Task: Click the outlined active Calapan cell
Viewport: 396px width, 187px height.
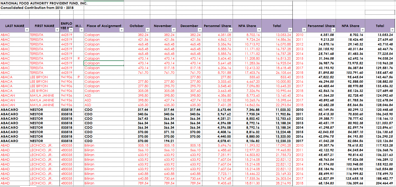Action: (104, 63)
